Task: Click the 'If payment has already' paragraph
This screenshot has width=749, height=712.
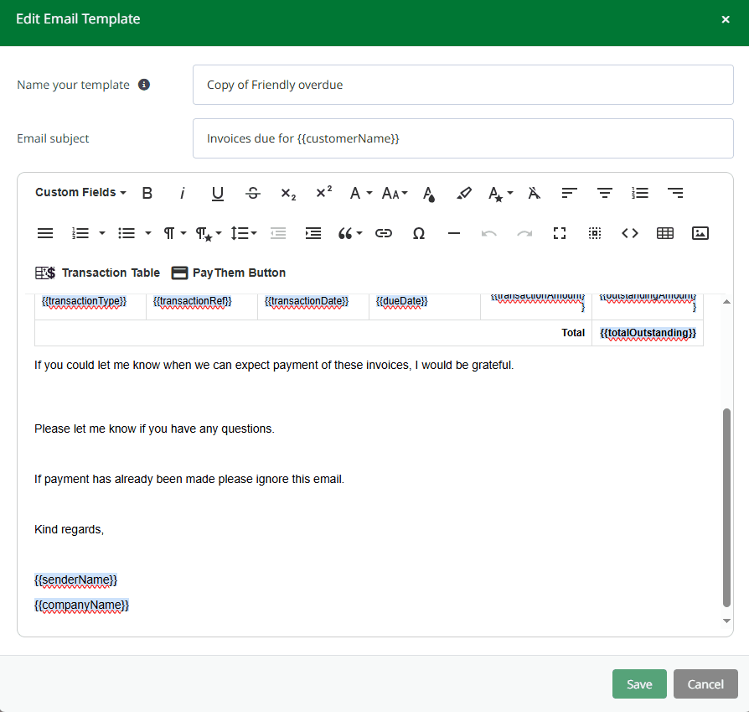Action: pos(189,479)
